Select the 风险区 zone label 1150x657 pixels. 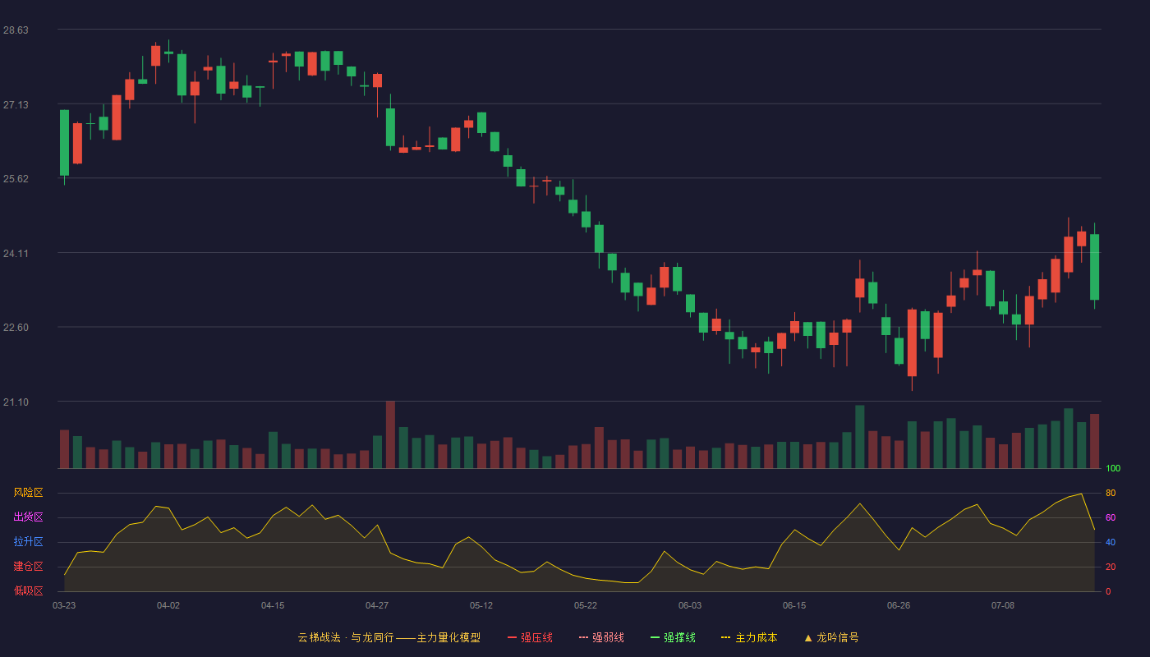click(x=28, y=493)
